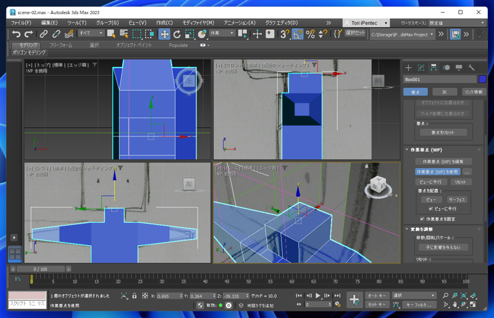
Task: Open Select by Name list icon
Action: 124,34
